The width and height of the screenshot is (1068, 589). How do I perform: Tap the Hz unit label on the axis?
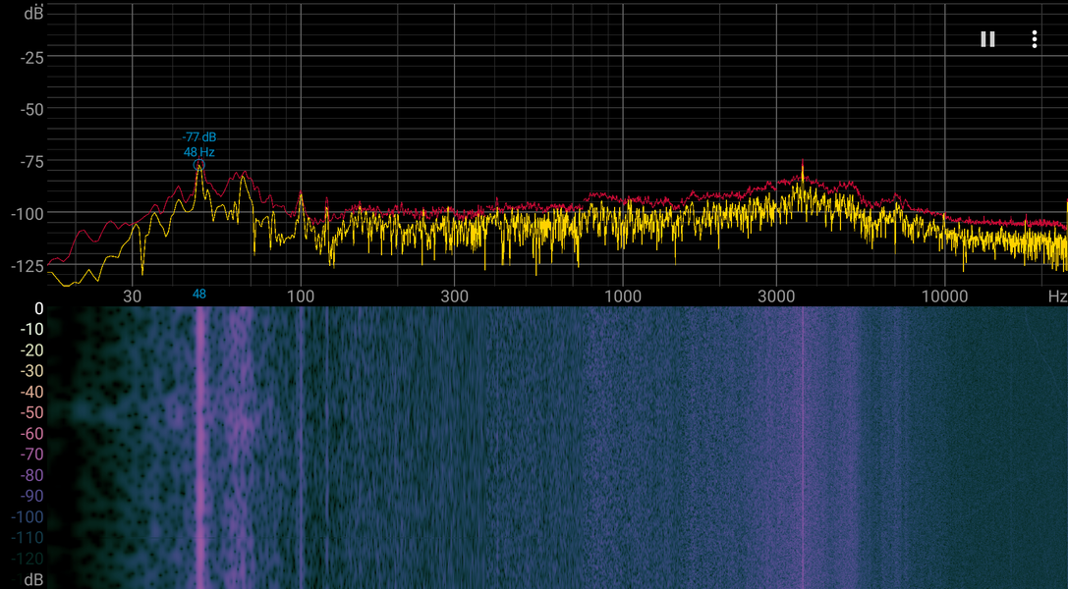(x=1057, y=296)
